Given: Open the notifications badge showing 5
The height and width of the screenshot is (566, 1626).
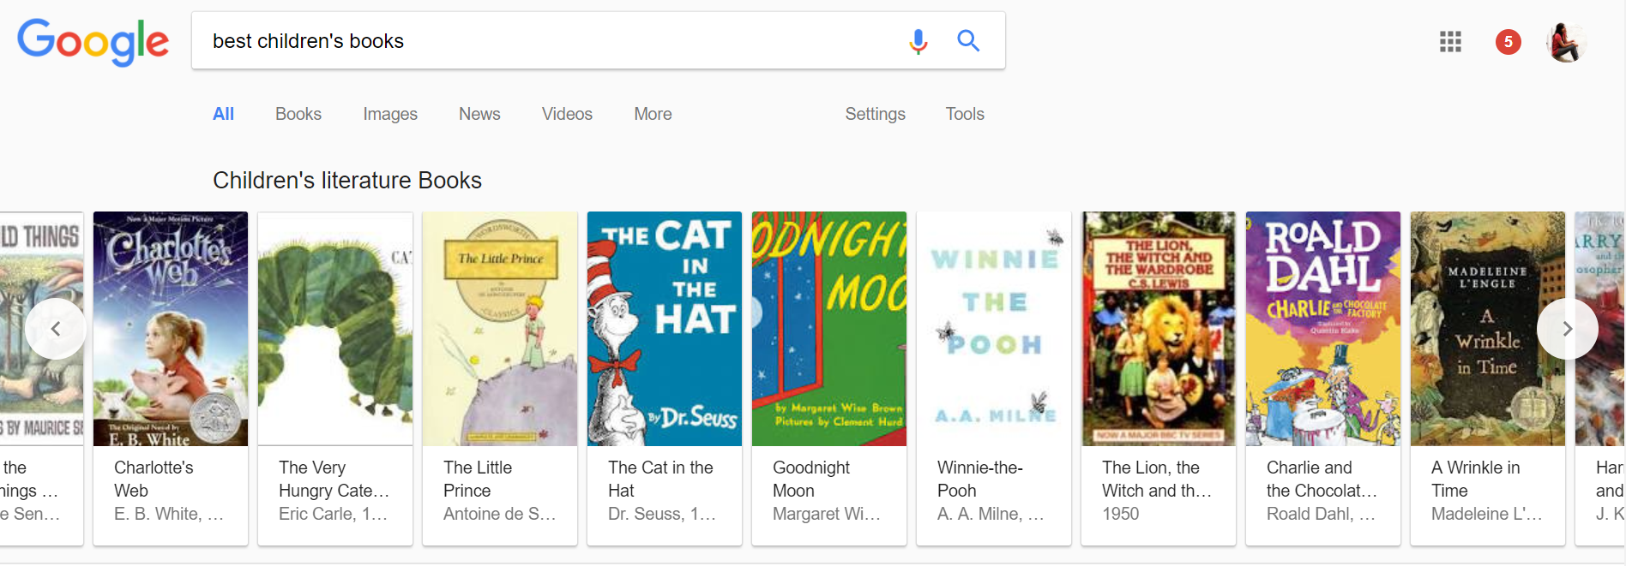Looking at the screenshot, I should coord(1509,41).
